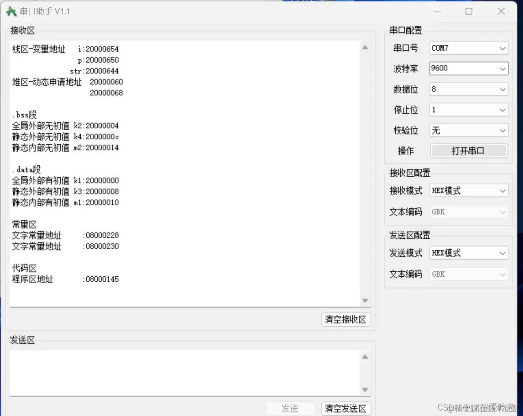Viewport: 523px width, 416px height.
Task: Click the line 静态内部有初值 m1:20000010
Action: tap(65, 203)
